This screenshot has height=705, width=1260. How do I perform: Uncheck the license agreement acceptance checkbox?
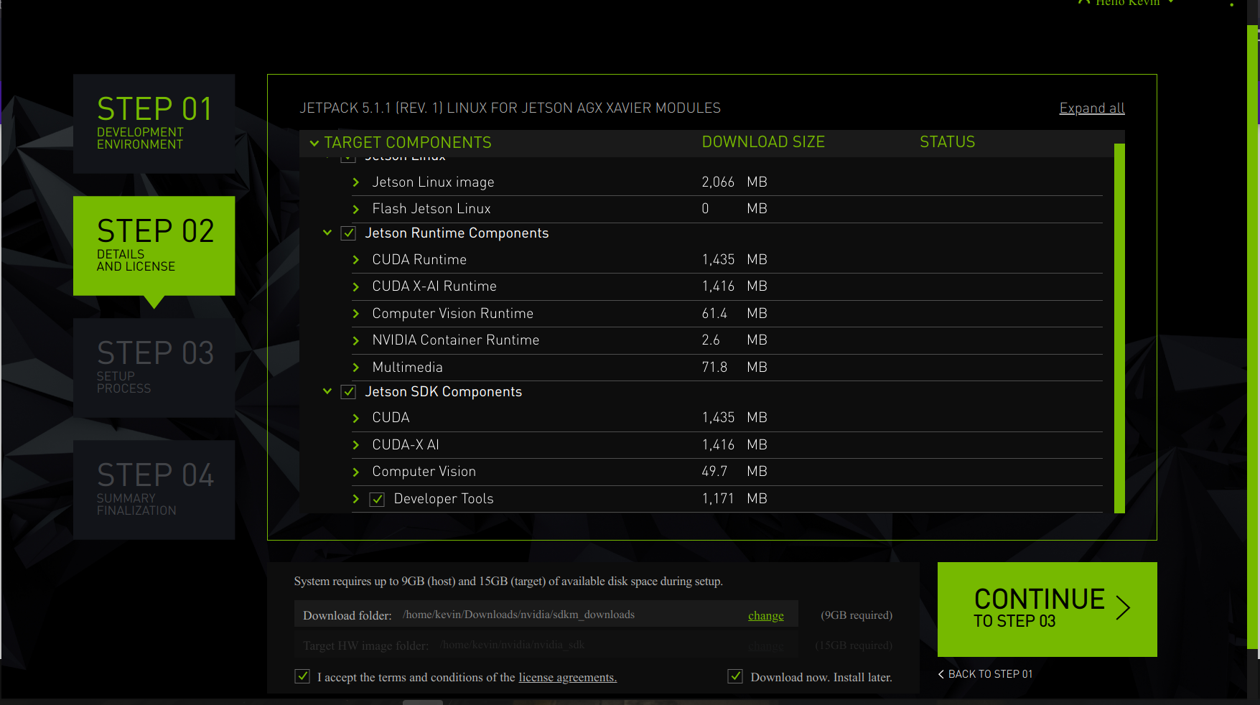[x=302, y=676]
